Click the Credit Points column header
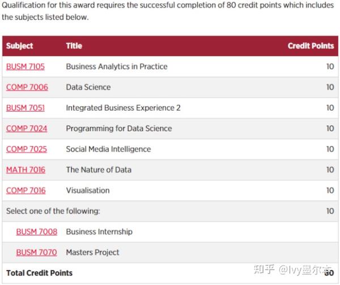 point(311,46)
